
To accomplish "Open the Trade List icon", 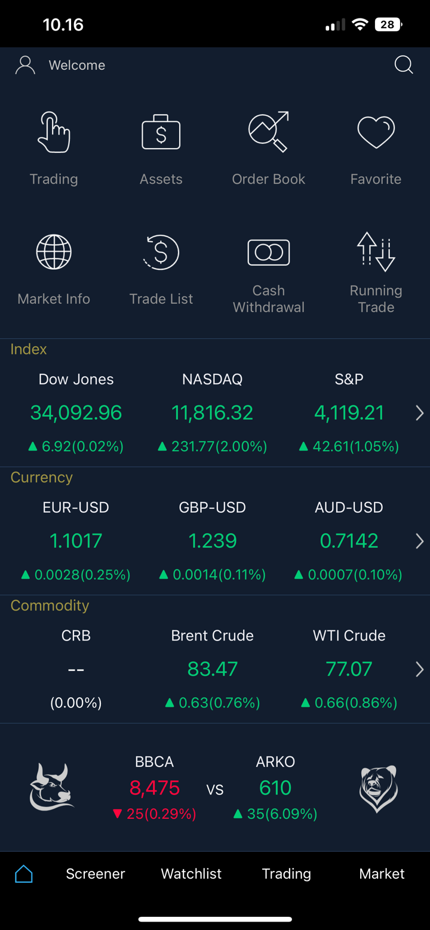I will pos(161,252).
